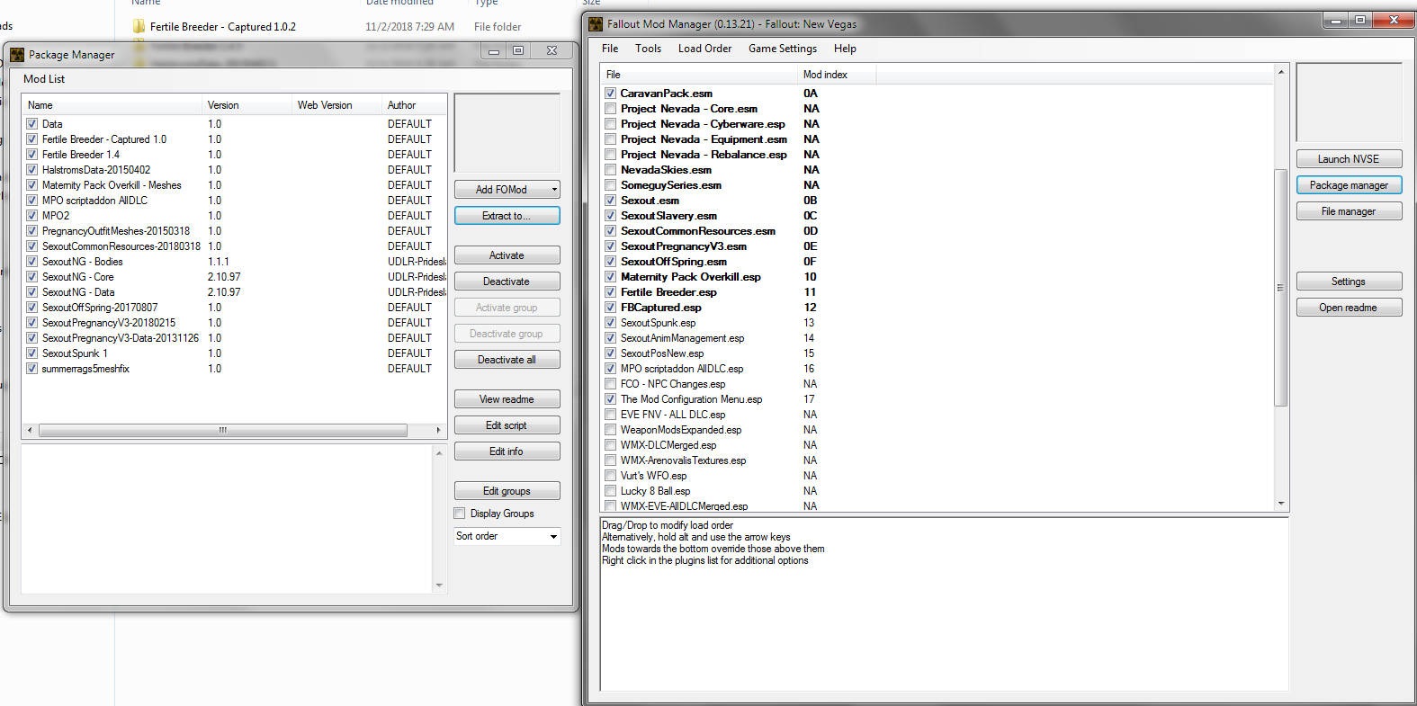Viewport: 1417px width, 706px height.
Task: Click the Package Manager window title icon
Action: [17, 55]
